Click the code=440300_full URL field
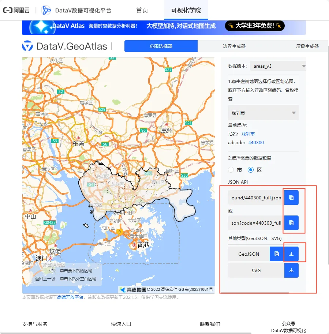The image size is (329, 334). click(256, 223)
